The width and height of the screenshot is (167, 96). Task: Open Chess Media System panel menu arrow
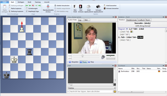(113, 17)
